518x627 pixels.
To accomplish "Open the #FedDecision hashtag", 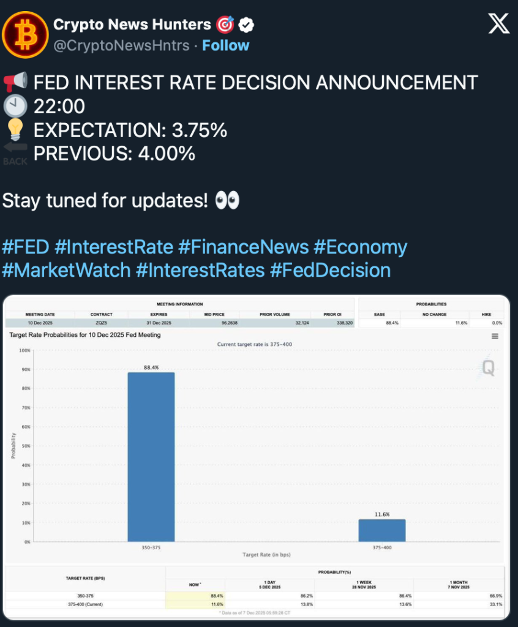I will pos(330,270).
